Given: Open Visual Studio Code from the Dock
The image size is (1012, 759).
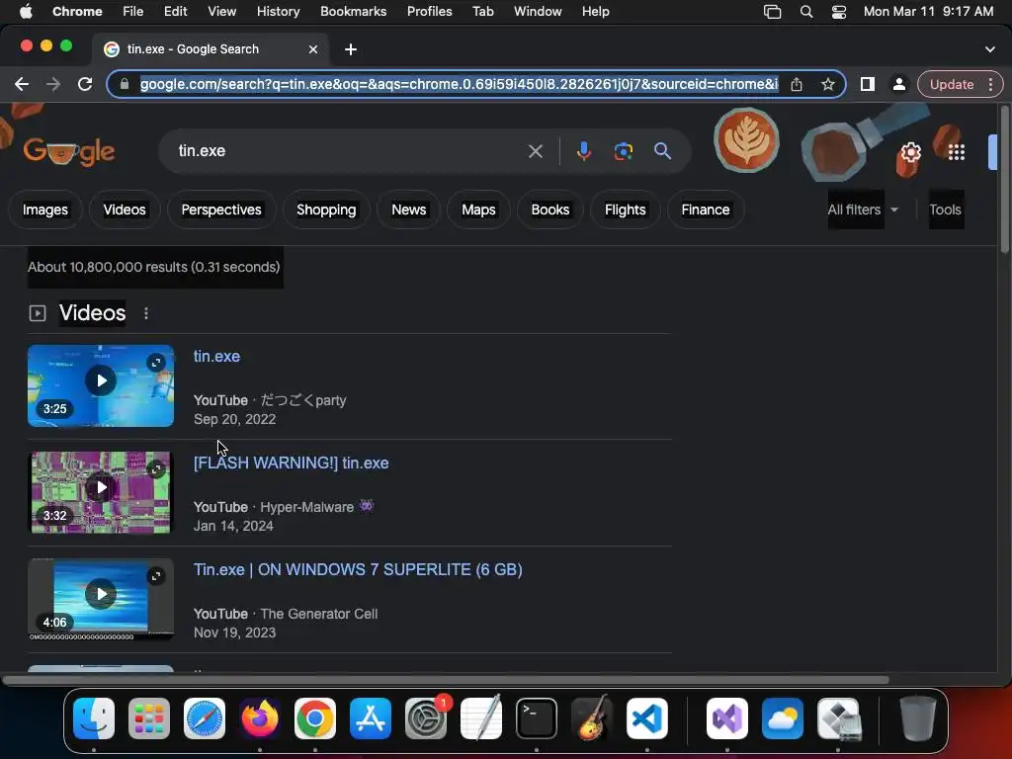Looking at the screenshot, I should tap(646, 718).
